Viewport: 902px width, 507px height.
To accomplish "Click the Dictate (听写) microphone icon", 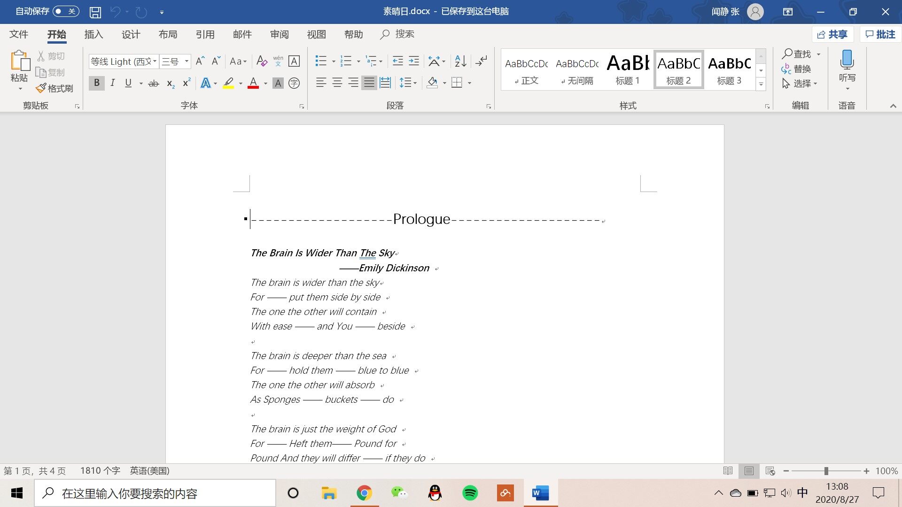I will click(847, 60).
